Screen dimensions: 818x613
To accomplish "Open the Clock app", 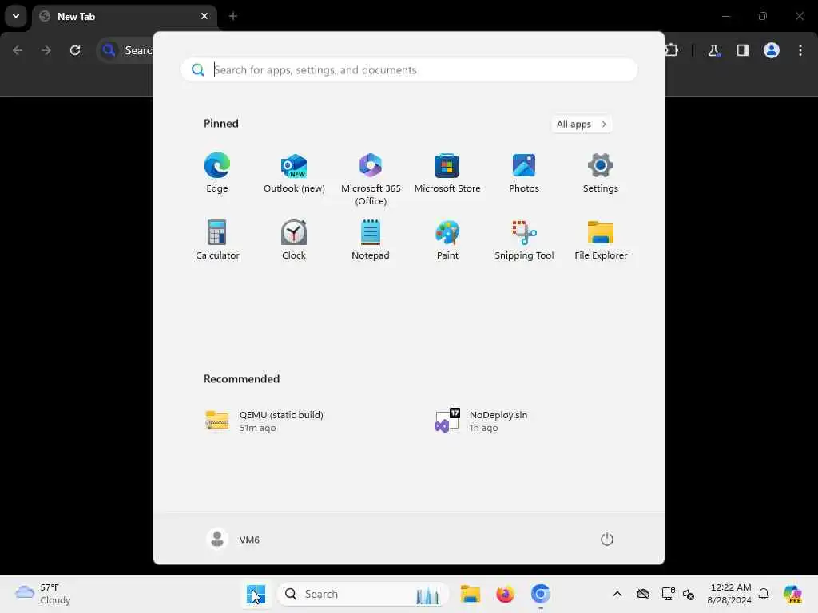I will pos(294,240).
